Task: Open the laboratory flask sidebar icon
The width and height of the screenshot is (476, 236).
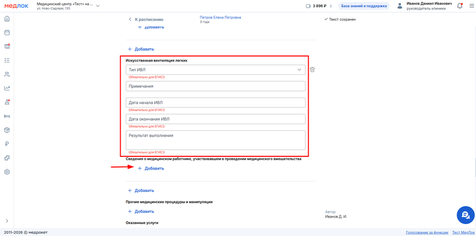Action: pyautogui.click(x=7, y=102)
